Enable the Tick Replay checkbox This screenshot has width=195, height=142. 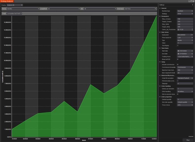(x=178, y=46)
